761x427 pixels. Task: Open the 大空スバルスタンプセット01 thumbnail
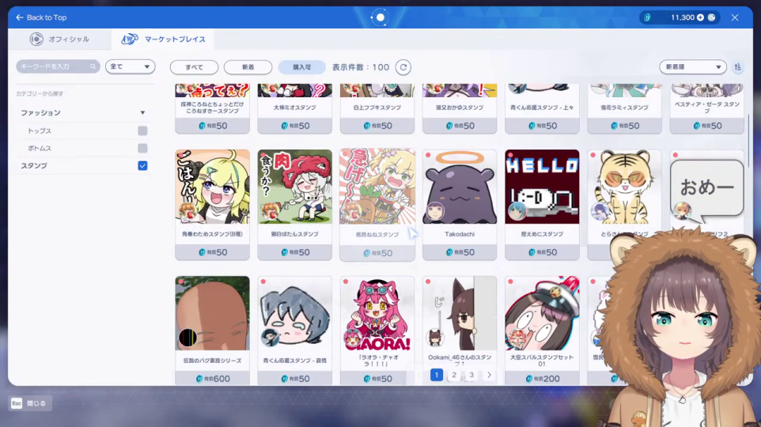coord(542,313)
